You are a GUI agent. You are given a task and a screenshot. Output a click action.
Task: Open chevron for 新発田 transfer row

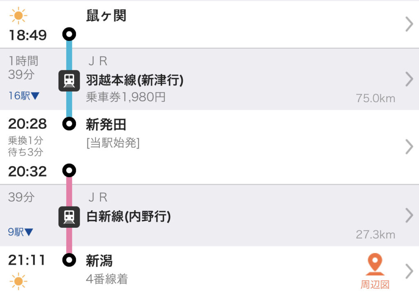click(409, 146)
